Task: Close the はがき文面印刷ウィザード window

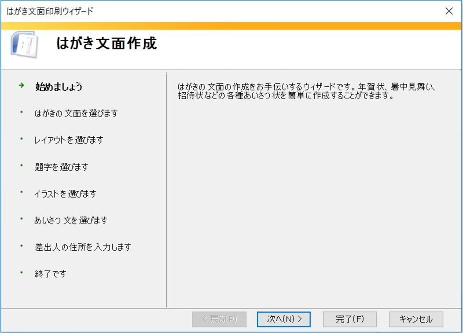Action: (449, 11)
